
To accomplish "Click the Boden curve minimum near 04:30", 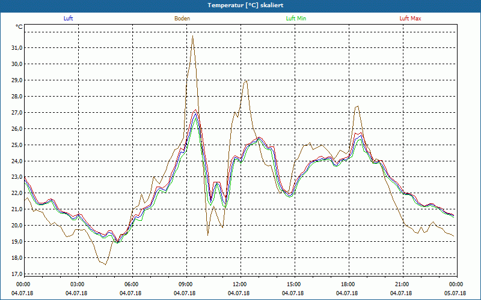I will [x=106, y=265].
